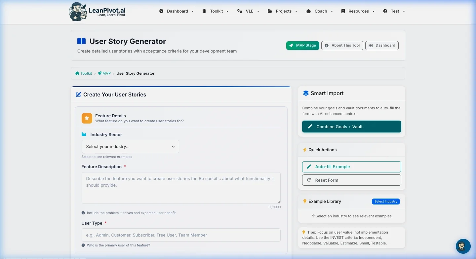Open the Resources menu
Screen dimensions: 476x259
358,11
